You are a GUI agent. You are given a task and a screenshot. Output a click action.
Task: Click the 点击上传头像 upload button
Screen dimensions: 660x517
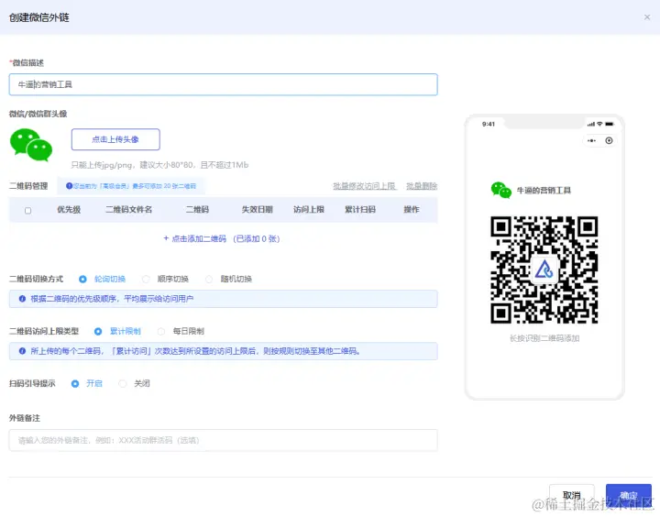[115, 139]
